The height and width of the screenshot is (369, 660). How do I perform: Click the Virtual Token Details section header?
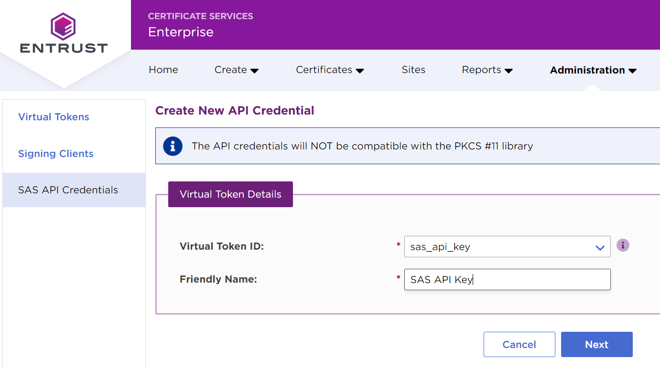230,194
